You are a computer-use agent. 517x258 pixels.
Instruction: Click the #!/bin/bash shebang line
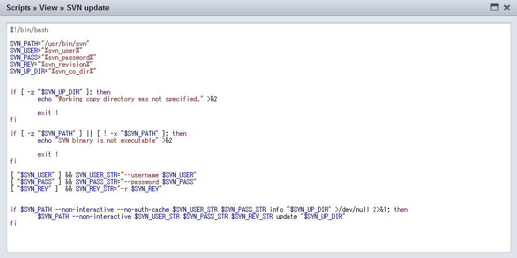pyautogui.click(x=29, y=30)
